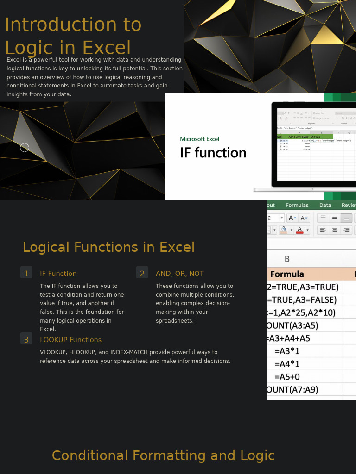This screenshot has height=474, width=356.
Task: Click the IF Function heading
Action: pyautogui.click(x=58, y=274)
